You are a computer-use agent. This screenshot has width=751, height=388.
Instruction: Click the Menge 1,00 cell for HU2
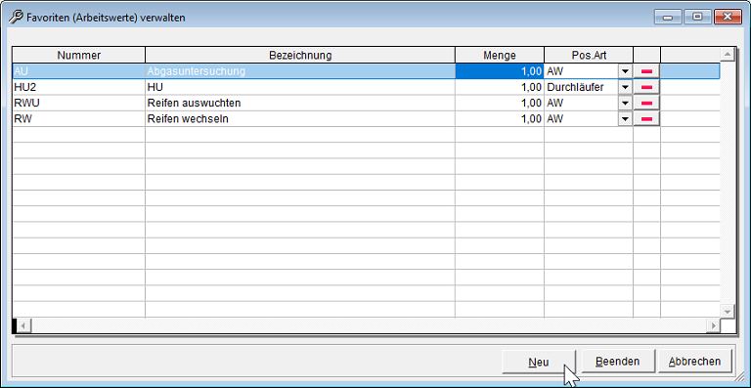click(500, 87)
